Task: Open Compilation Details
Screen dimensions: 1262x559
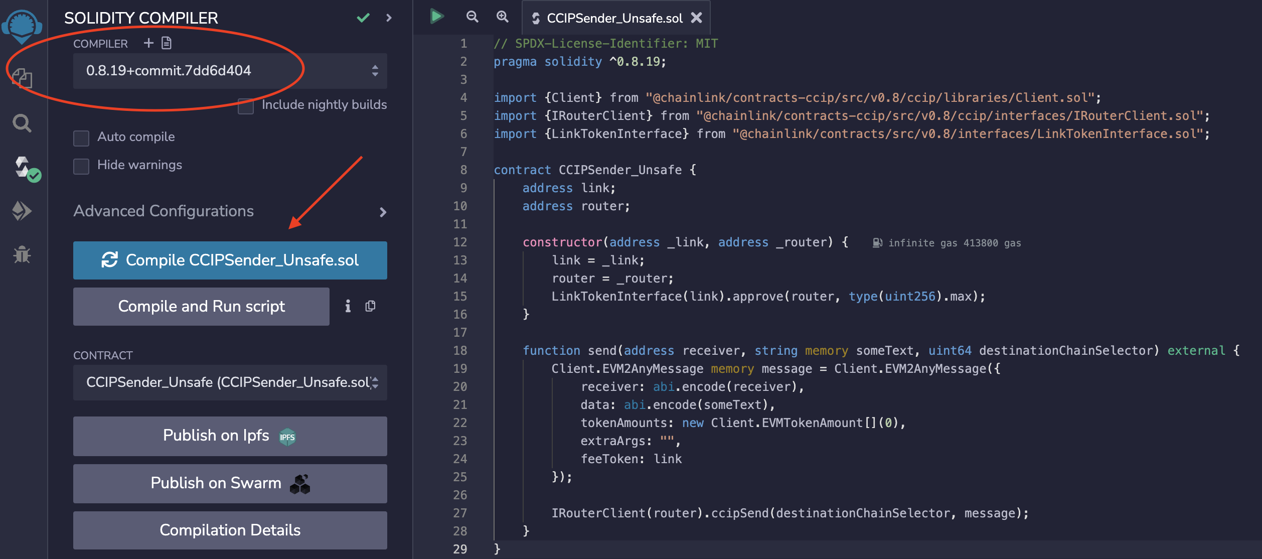Action: pos(230,530)
